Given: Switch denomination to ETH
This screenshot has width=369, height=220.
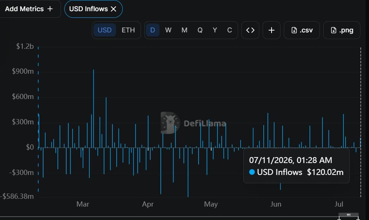Looking at the screenshot, I should click(x=128, y=30).
